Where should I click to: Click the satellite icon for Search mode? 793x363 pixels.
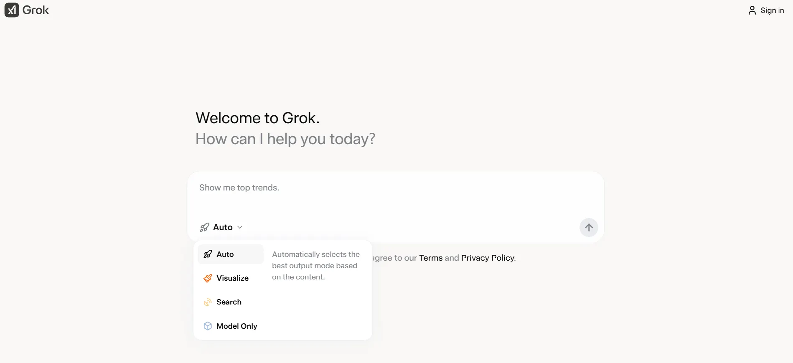point(208,302)
